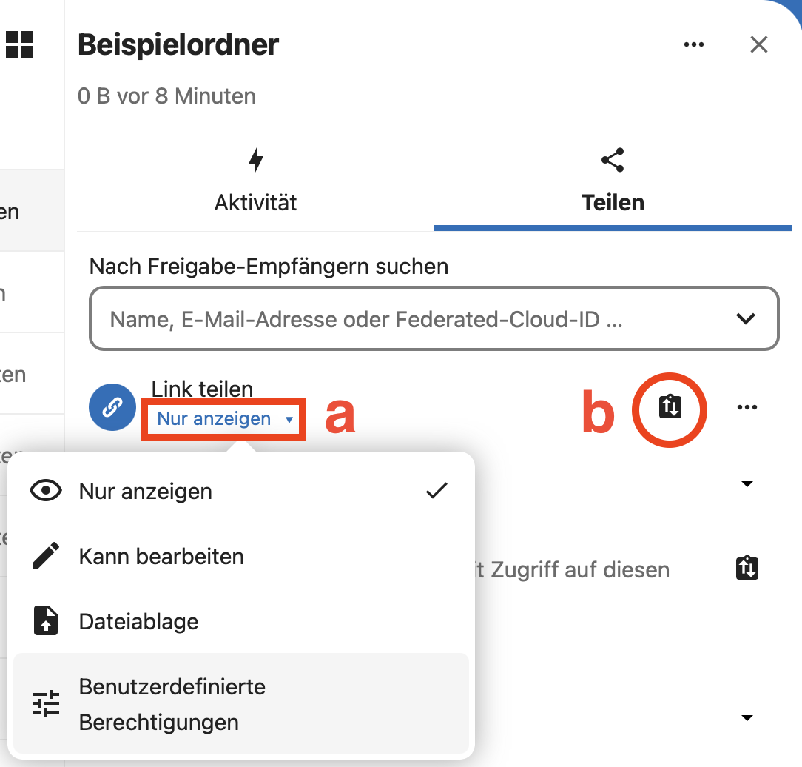This screenshot has height=767, width=802.
Task: Click the blue share link icon
Action: (112, 407)
